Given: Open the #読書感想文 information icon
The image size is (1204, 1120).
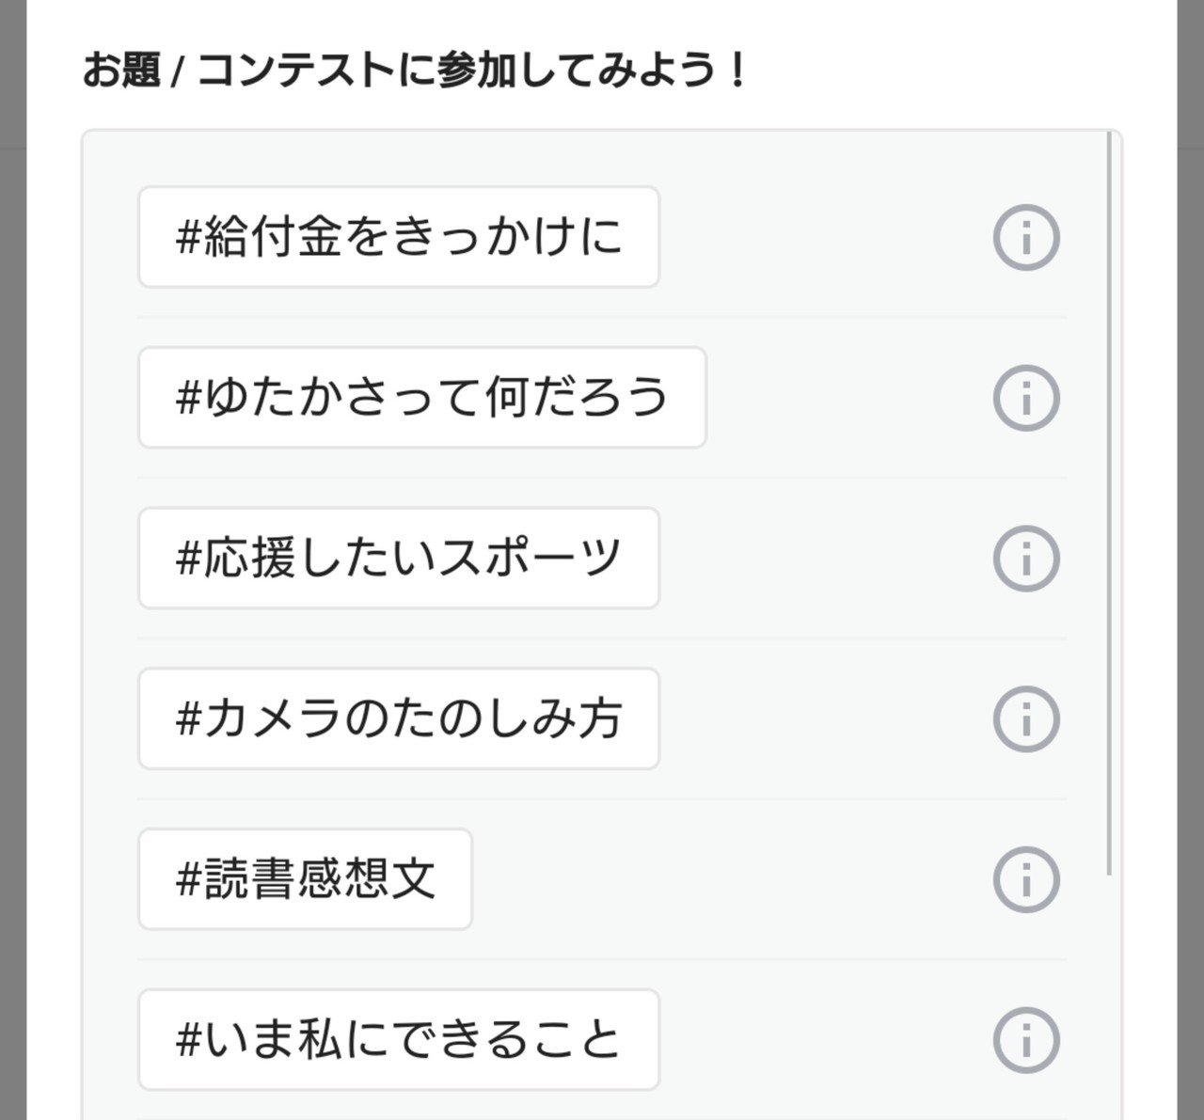Looking at the screenshot, I should click(1026, 879).
